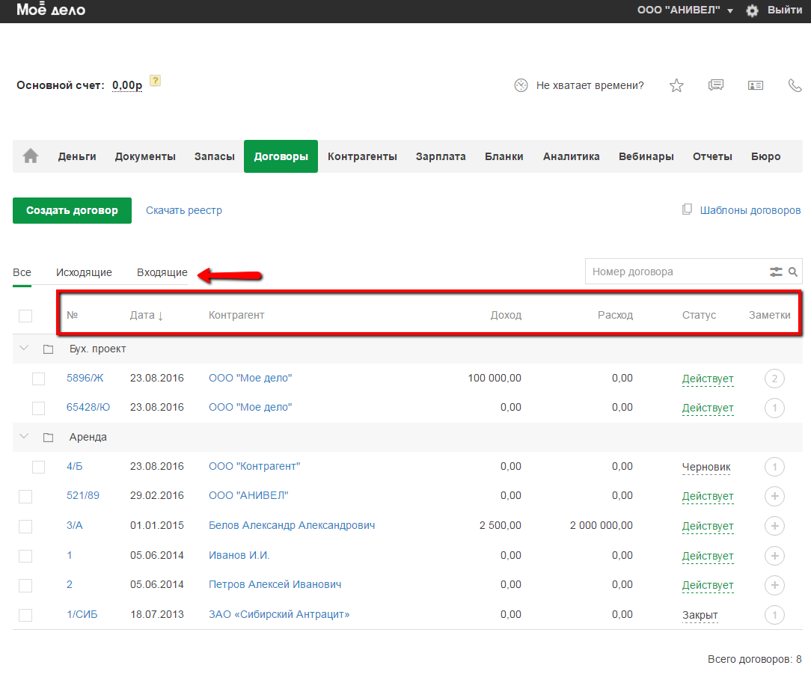Switch to the Входящие tab
811x677 pixels.
(162, 272)
